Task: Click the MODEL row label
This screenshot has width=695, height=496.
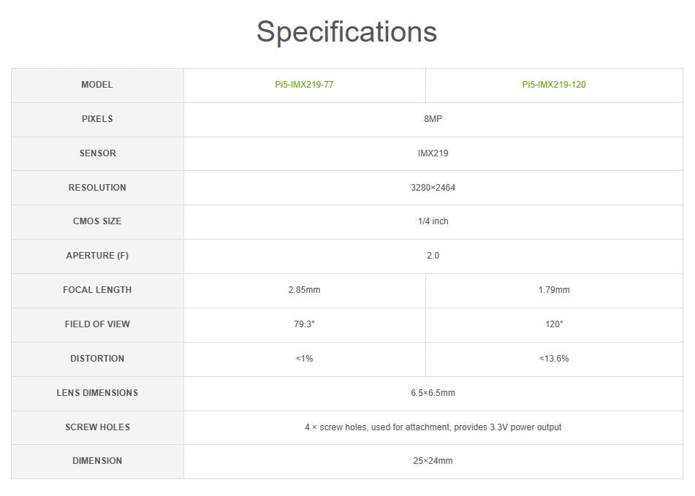Action: click(97, 85)
